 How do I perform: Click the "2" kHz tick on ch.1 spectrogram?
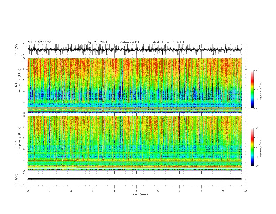(24, 102)
